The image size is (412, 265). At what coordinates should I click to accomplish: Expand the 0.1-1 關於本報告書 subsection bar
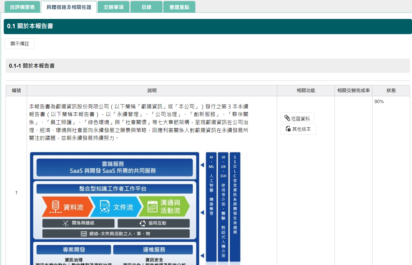(208, 66)
